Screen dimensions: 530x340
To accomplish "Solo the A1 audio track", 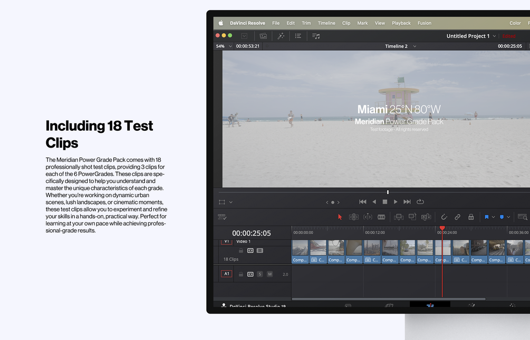I will coord(260,274).
